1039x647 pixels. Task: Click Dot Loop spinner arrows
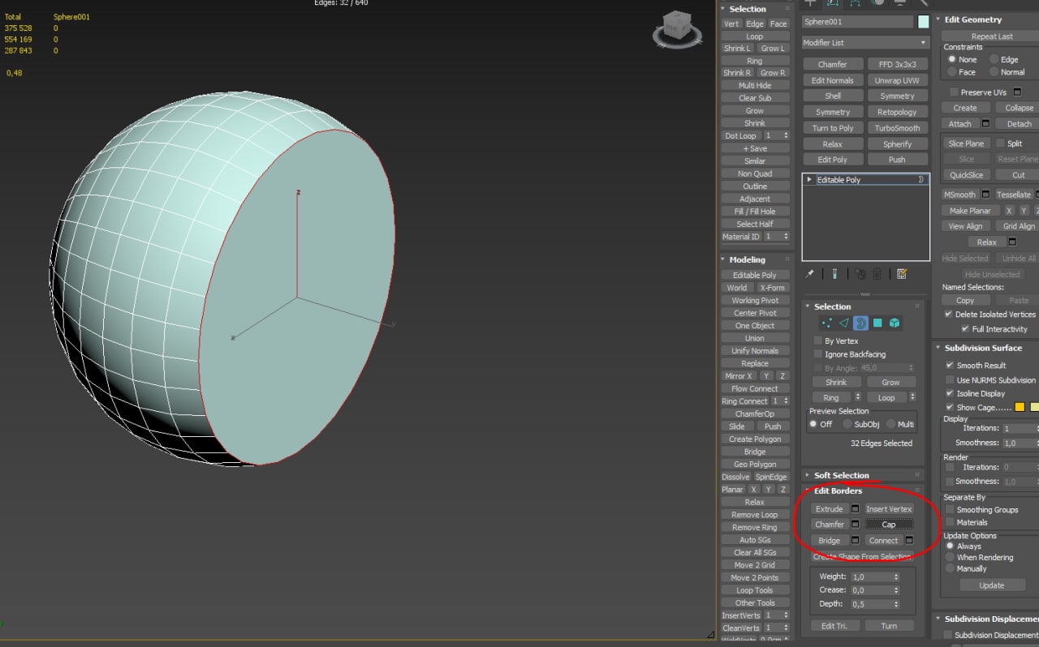[x=785, y=135]
